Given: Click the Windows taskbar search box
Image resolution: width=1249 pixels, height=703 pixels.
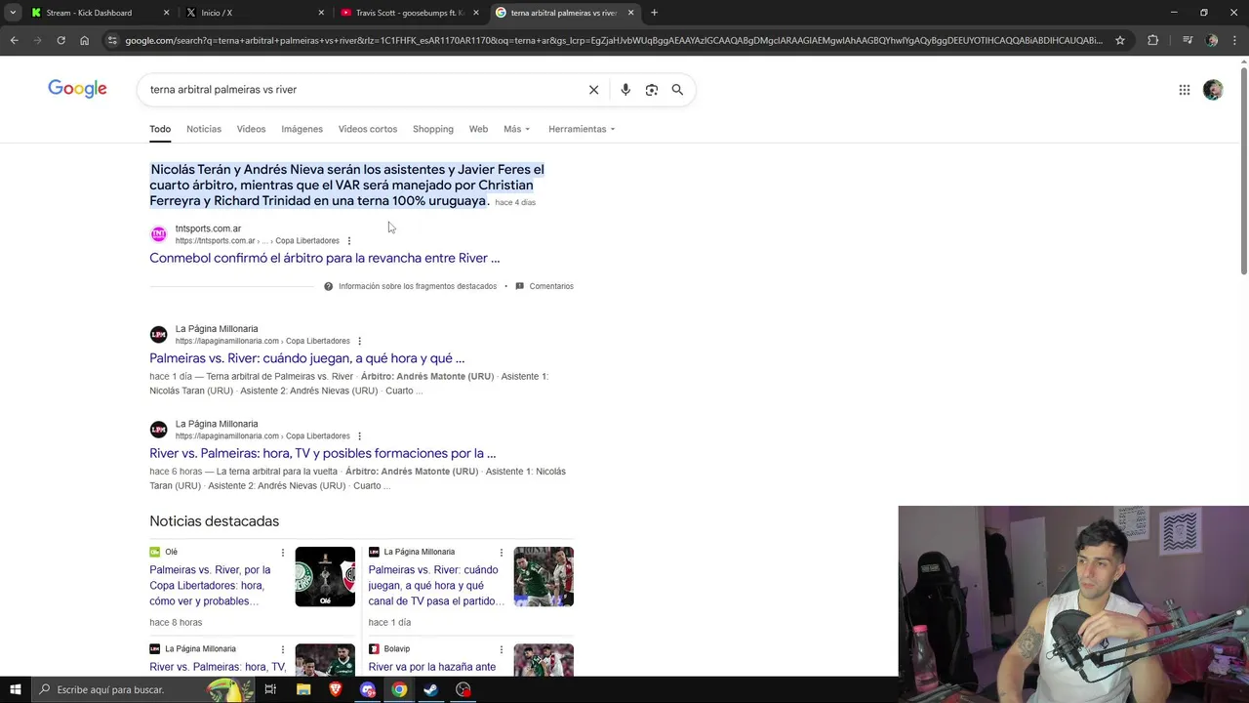Looking at the screenshot, I should (x=141, y=689).
